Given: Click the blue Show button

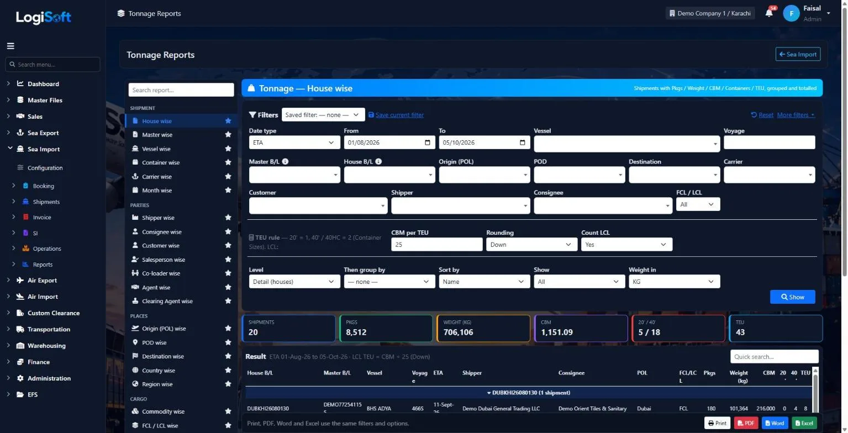Looking at the screenshot, I should point(792,297).
